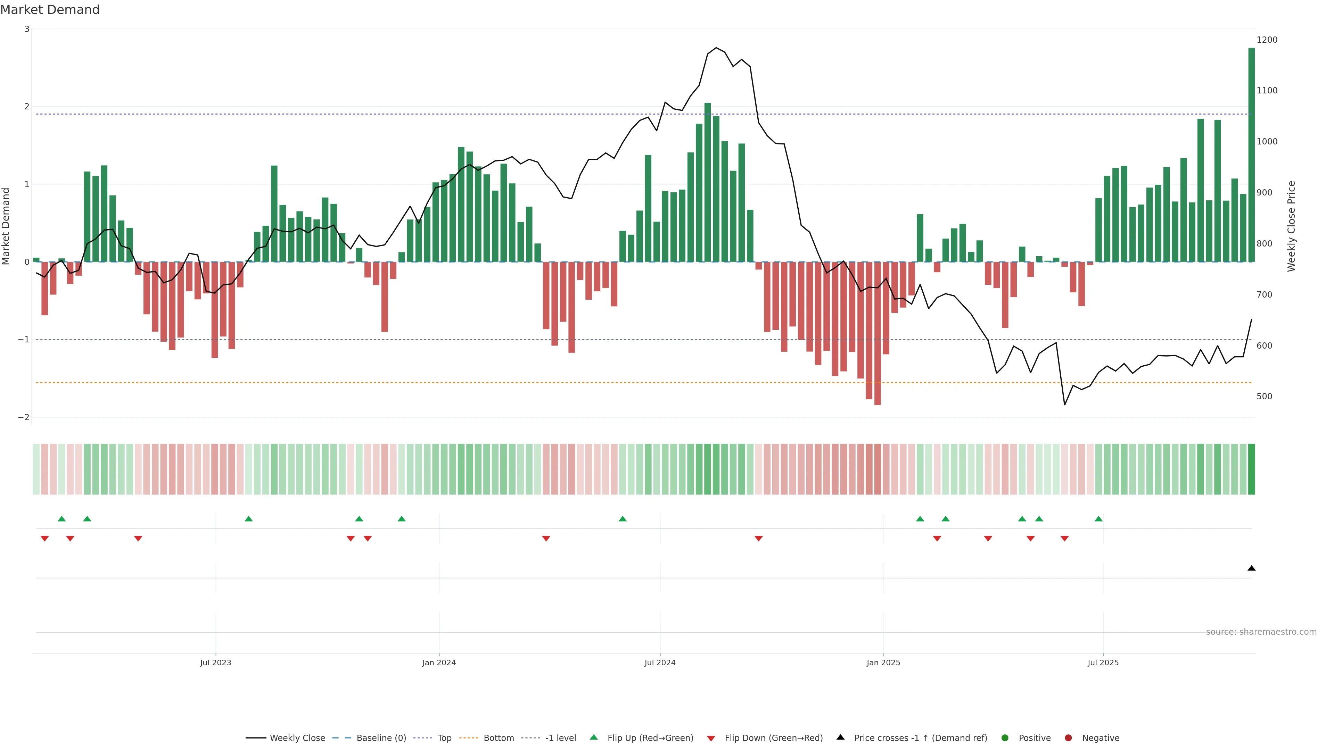Click the dark green heatmap cell at far right
Viewport: 1334px width, 750px height.
click(x=1251, y=469)
